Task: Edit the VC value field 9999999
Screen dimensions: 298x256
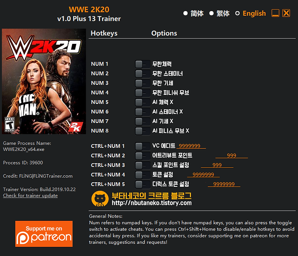Action: coord(191,146)
